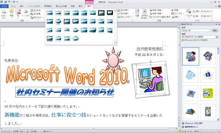Click the 検索 search button
The width and height of the screenshot is (221, 133).
tap(215, 30)
